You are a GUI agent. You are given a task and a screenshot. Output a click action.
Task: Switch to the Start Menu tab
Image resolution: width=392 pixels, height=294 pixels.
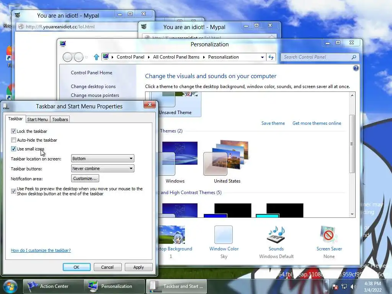[x=38, y=119]
